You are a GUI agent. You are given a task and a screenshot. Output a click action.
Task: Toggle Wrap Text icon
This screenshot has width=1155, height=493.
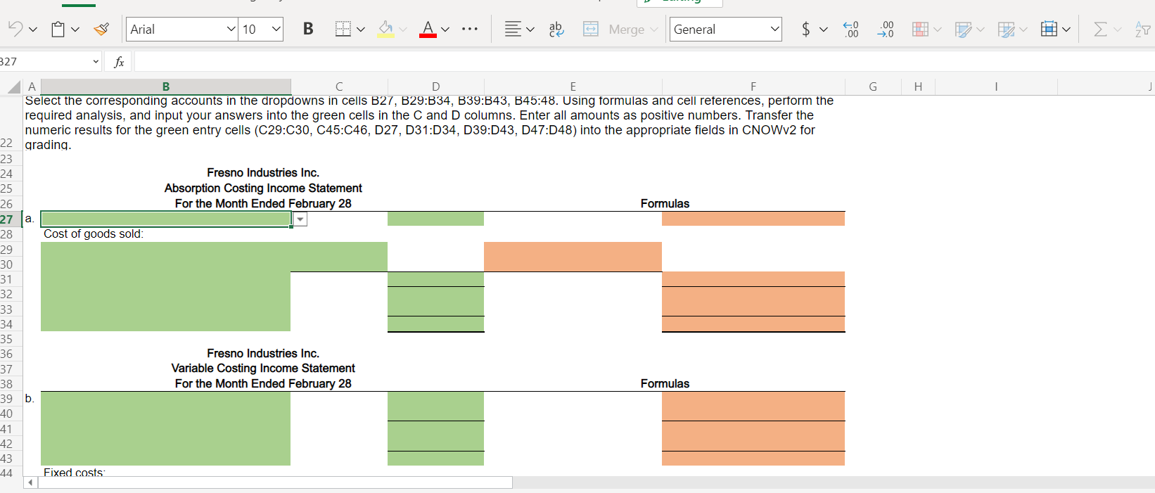pyautogui.click(x=556, y=29)
